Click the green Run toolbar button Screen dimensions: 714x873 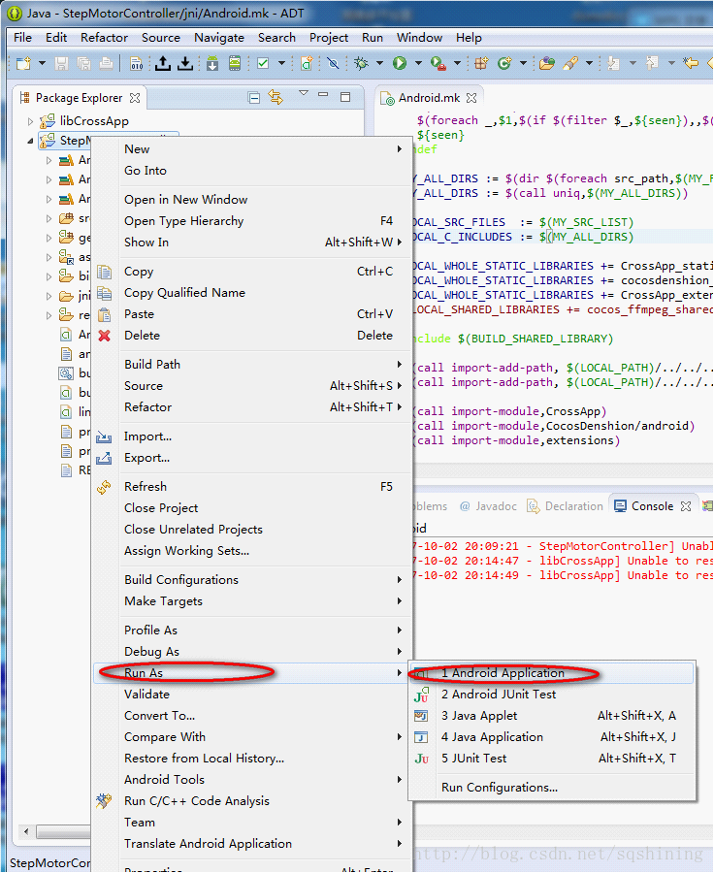click(x=399, y=63)
